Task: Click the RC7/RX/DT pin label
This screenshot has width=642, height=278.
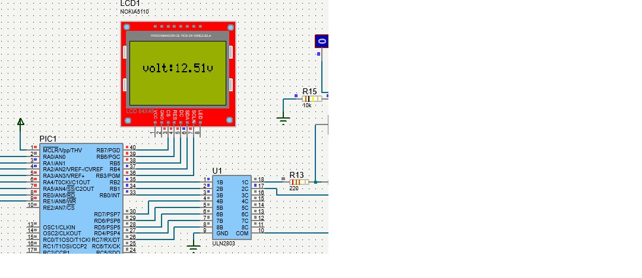Action: click(x=106, y=239)
